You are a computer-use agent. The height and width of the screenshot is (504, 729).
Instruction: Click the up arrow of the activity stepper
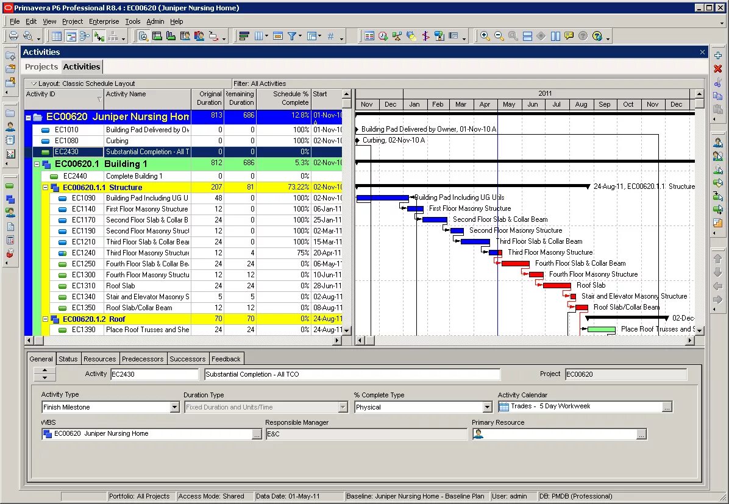tap(44, 371)
